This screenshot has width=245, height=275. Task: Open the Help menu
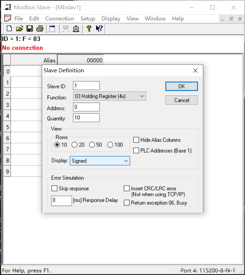[178, 19]
